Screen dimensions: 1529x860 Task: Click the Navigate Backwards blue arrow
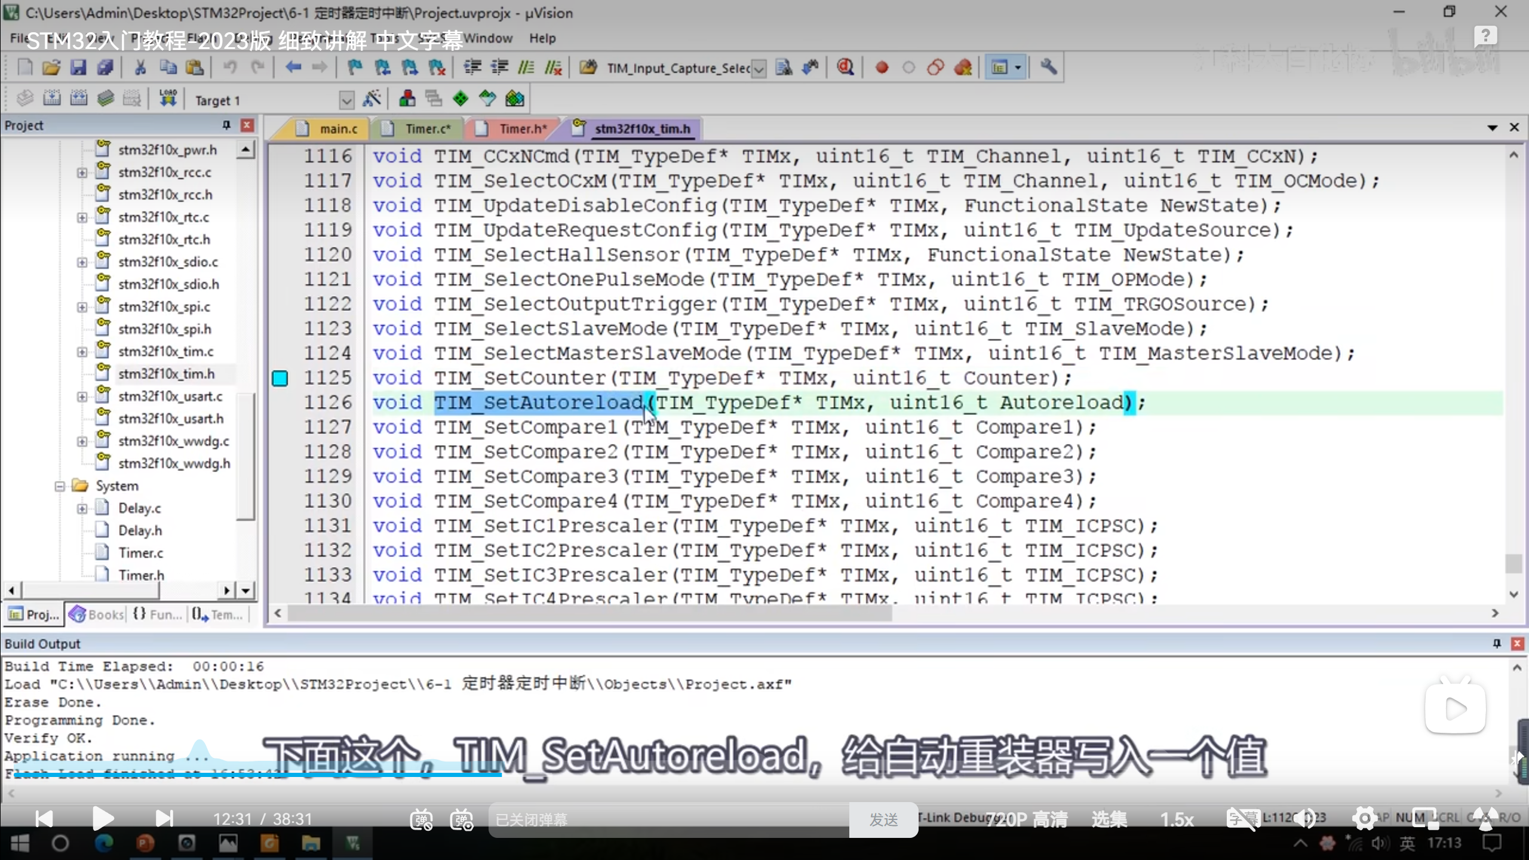[x=293, y=67]
